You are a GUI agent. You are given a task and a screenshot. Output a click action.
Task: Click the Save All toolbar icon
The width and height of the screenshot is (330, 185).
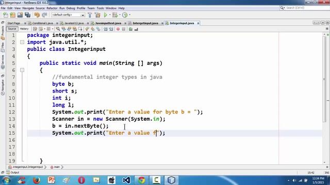[x=27, y=15]
